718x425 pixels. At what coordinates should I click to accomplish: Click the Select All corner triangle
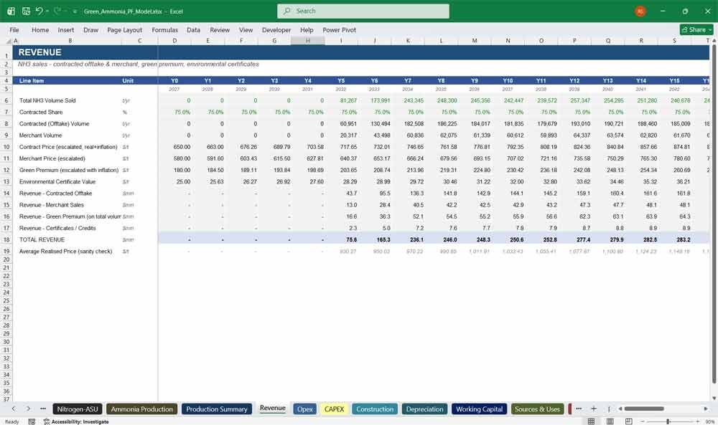coord(8,41)
